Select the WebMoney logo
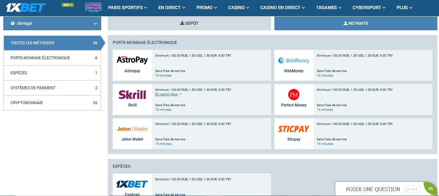 pos(294,60)
